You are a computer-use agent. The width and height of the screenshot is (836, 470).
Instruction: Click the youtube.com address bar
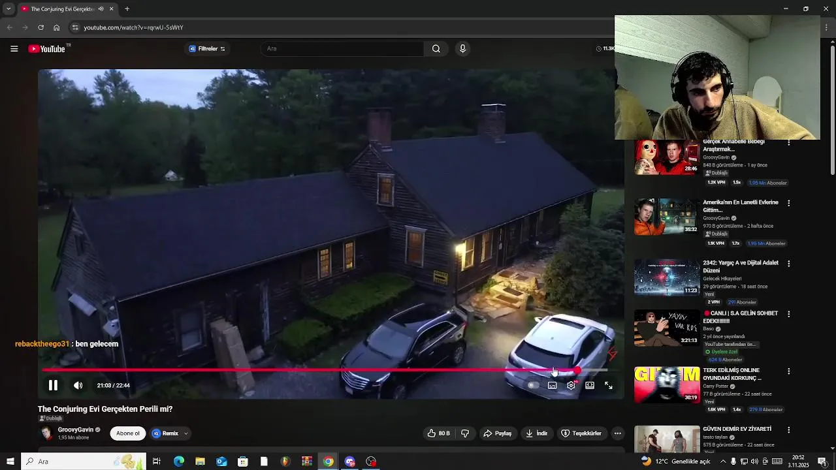point(340,27)
